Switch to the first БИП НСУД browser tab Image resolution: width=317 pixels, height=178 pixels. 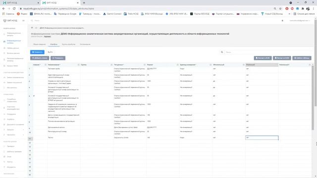pyautogui.click(x=20, y=3)
